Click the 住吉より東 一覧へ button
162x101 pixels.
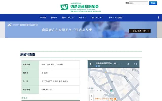(x=140, y=31)
